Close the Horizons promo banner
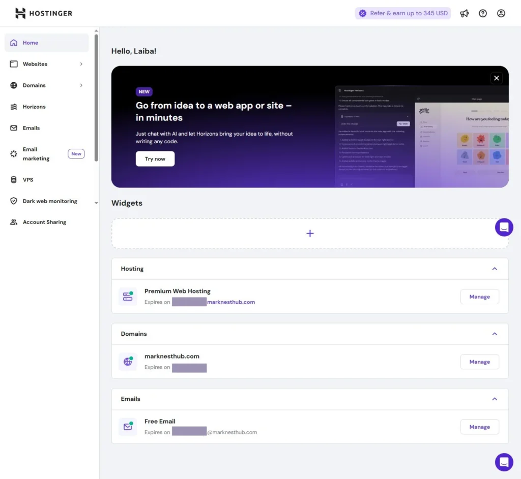Image resolution: width=521 pixels, height=479 pixels. (x=497, y=78)
